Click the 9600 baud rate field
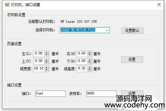Screen dimensions: 166x111 pos(101,94)
